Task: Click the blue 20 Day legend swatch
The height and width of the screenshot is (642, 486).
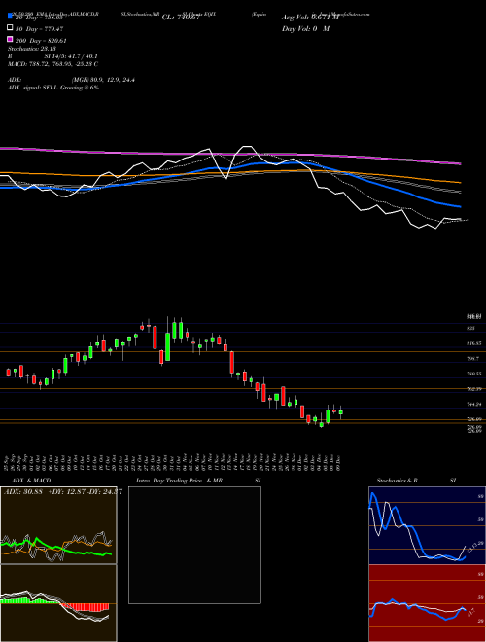Action: [11, 17]
